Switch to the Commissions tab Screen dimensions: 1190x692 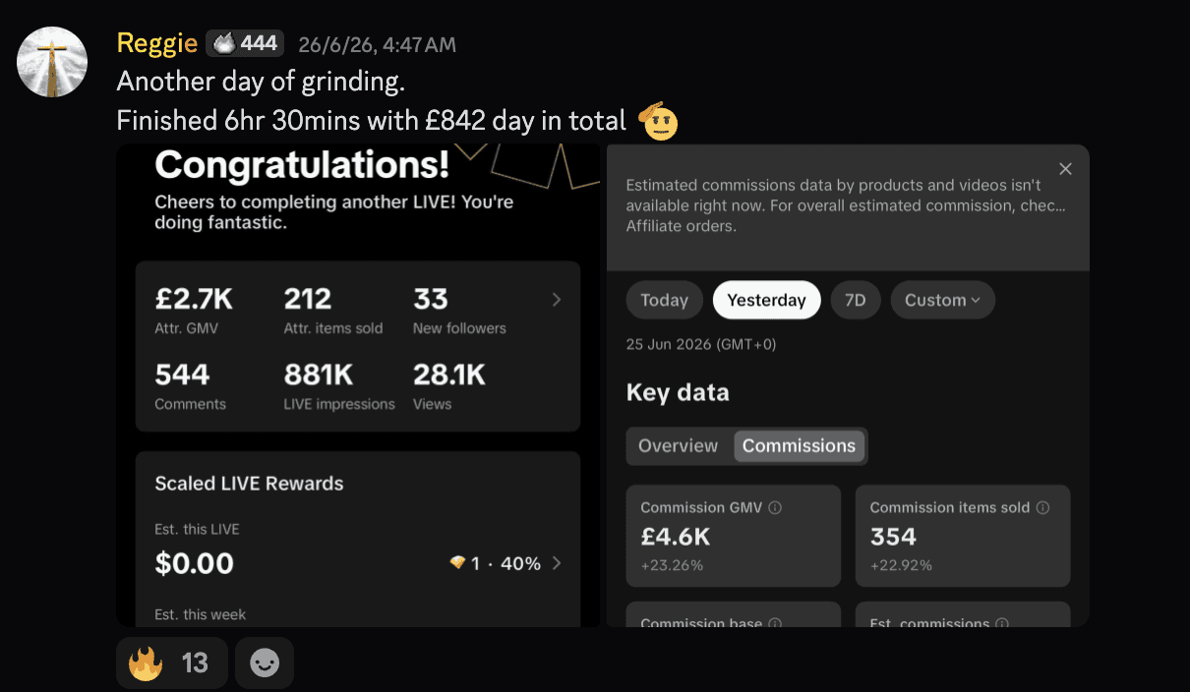799,445
